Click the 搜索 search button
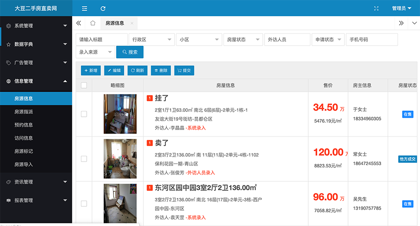This screenshot has width=420, height=226. [x=130, y=52]
